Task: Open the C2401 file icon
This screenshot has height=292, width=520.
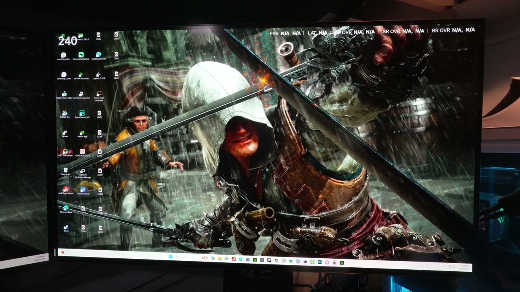Action: coord(116,75)
